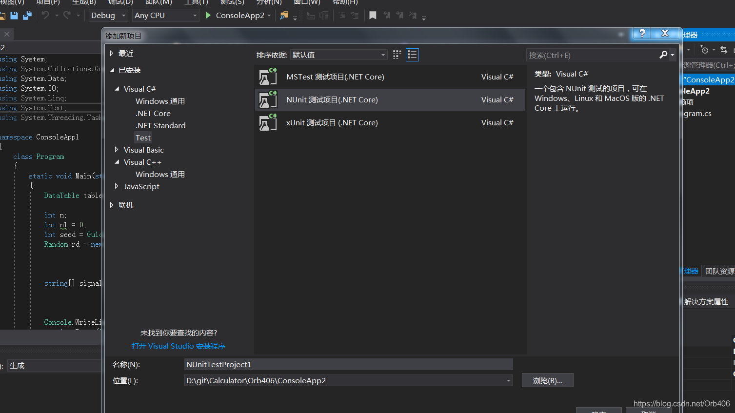Select gram.cs file in Solution Explorer
This screenshot has height=413, width=735.
tap(697, 113)
